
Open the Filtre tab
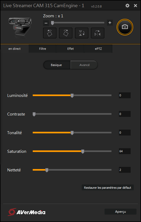pyautogui.click(x=43, y=49)
